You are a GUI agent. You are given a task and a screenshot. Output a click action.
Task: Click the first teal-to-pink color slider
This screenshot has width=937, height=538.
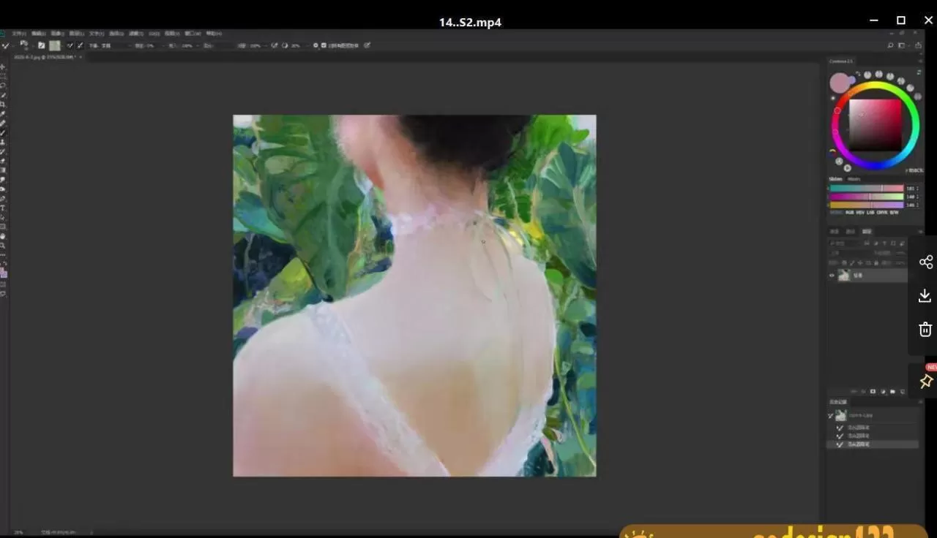point(867,189)
